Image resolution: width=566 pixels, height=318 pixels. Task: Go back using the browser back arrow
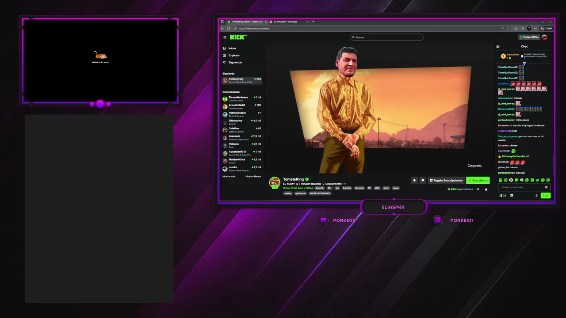coord(222,28)
